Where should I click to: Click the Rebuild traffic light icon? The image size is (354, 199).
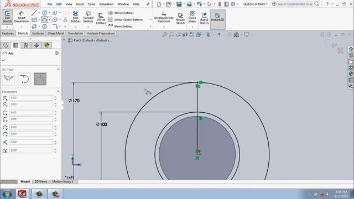(220, 4)
